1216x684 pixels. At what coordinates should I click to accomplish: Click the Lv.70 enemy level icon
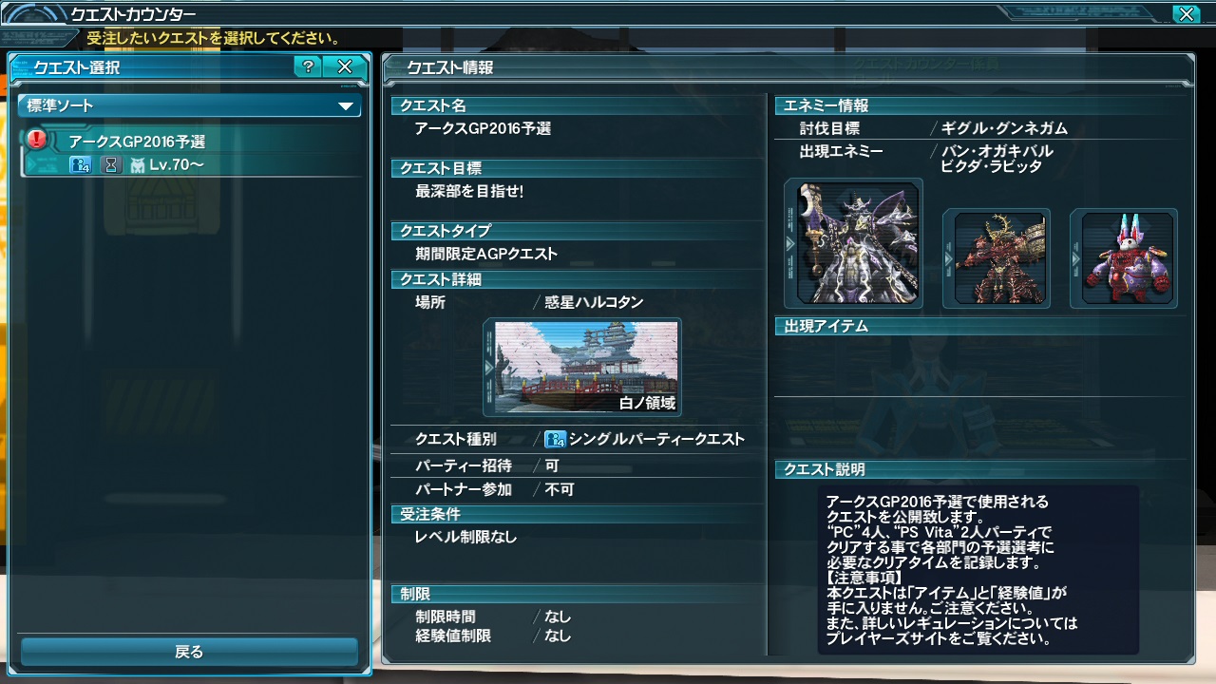(x=137, y=165)
